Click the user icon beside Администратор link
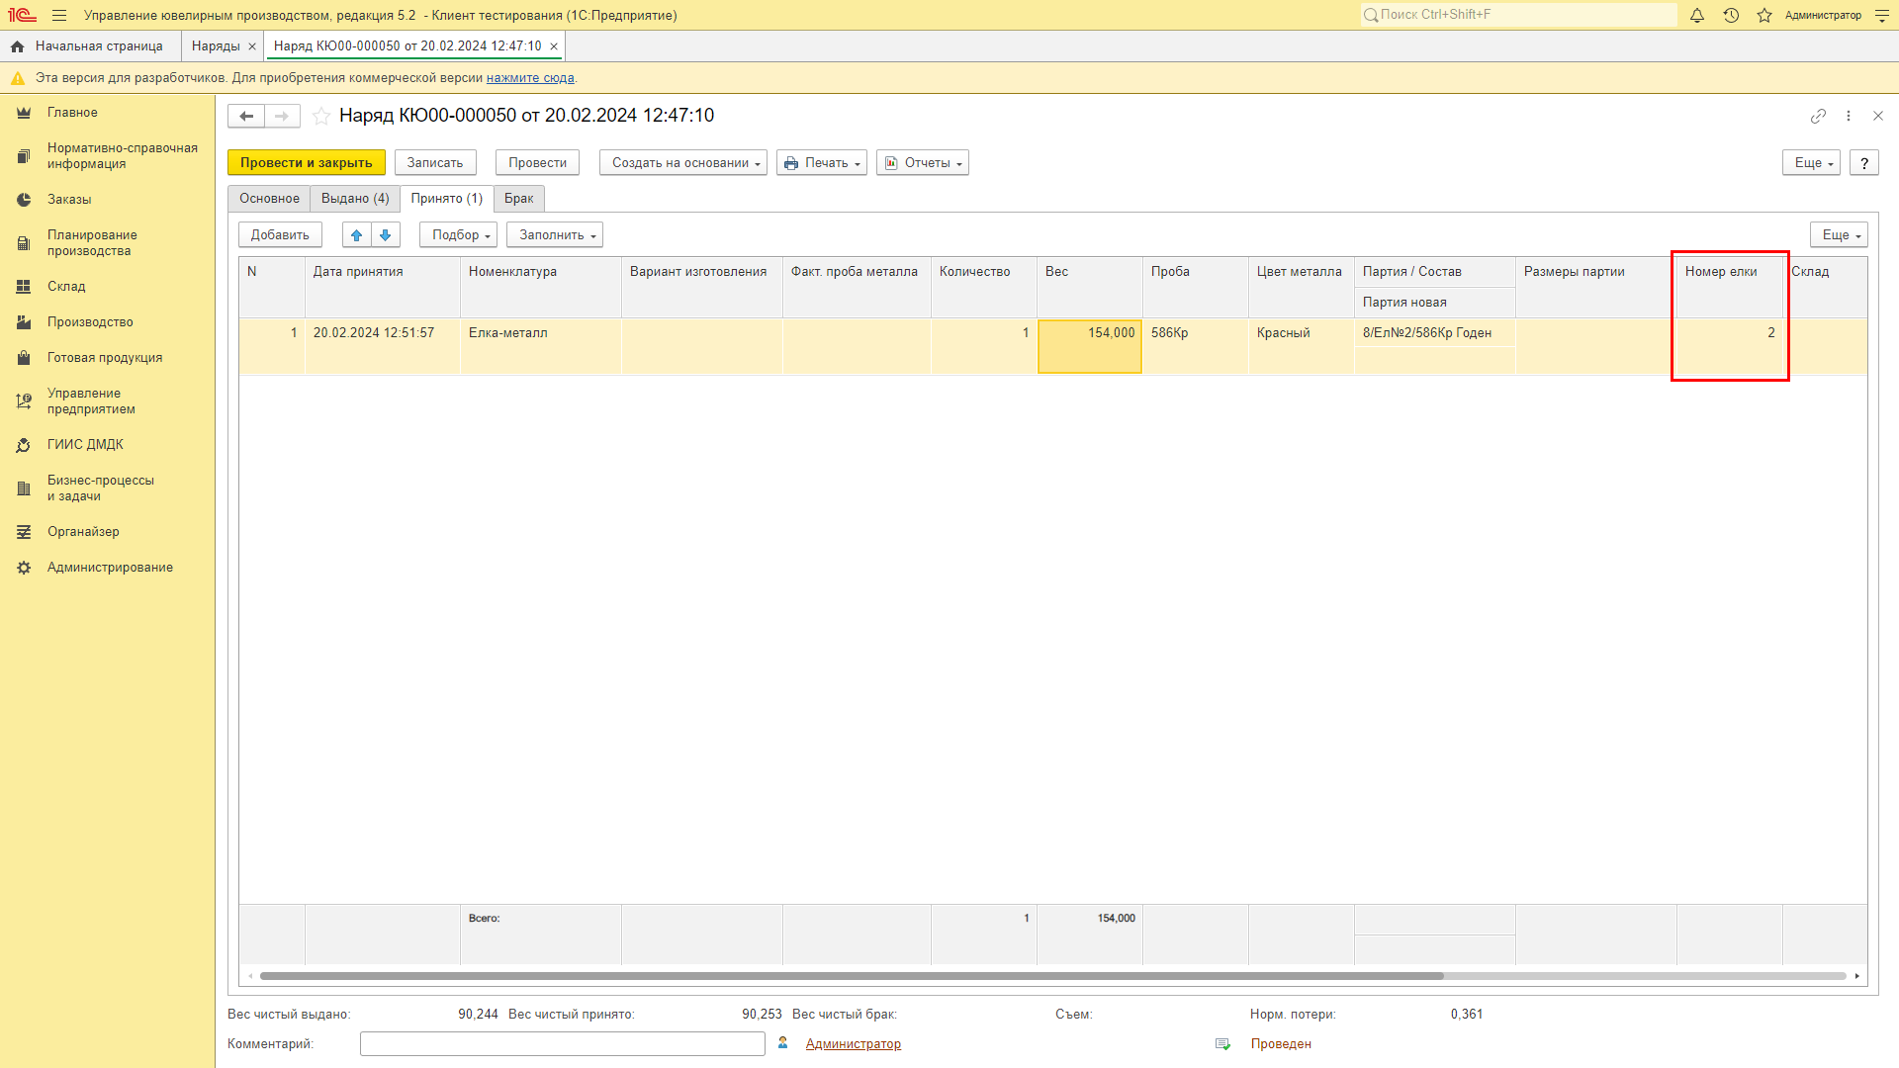The image size is (1899, 1068). pos(783,1043)
